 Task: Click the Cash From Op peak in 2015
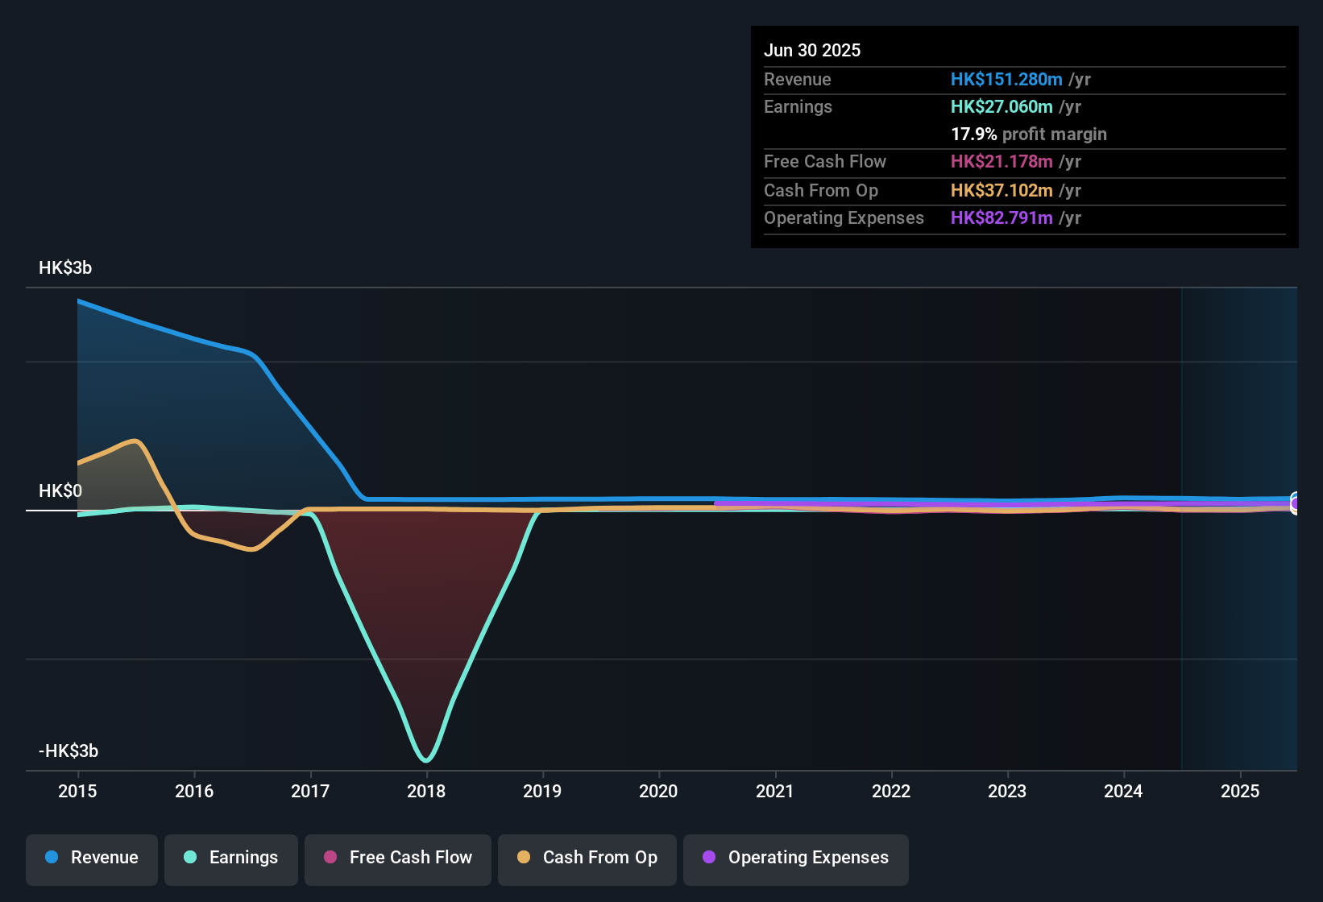[135, 441]
